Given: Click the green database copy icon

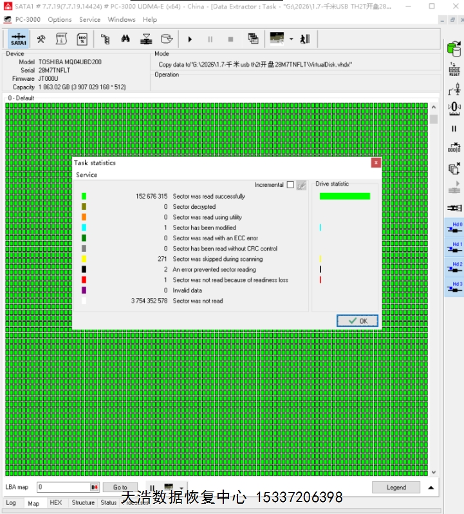Looking at the screenshot, I should point(454,48).
